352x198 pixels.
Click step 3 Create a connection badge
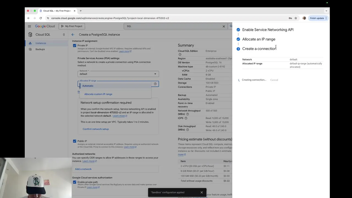[238, 49]
